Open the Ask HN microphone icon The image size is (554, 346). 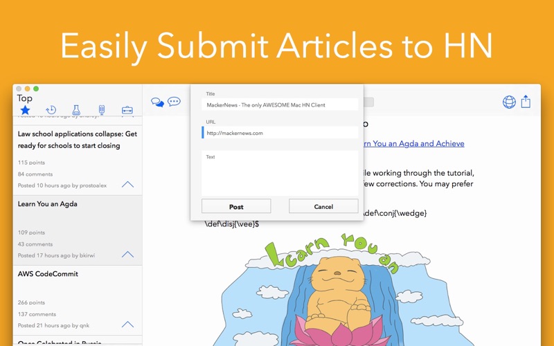click(x=102, y=110)
